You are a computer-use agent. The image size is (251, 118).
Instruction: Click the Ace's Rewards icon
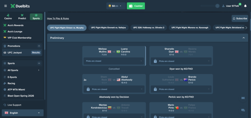5,25
